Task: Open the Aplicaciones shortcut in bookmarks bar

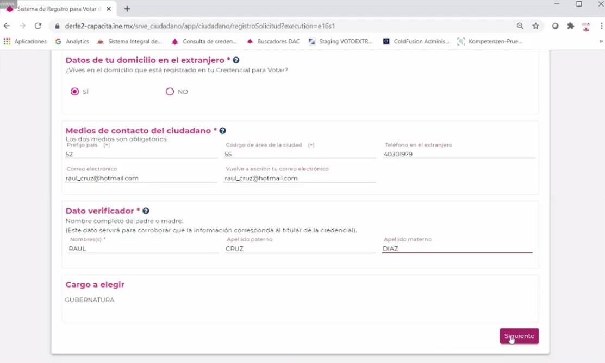Action: pyautogui.click(x=26, y=41)
